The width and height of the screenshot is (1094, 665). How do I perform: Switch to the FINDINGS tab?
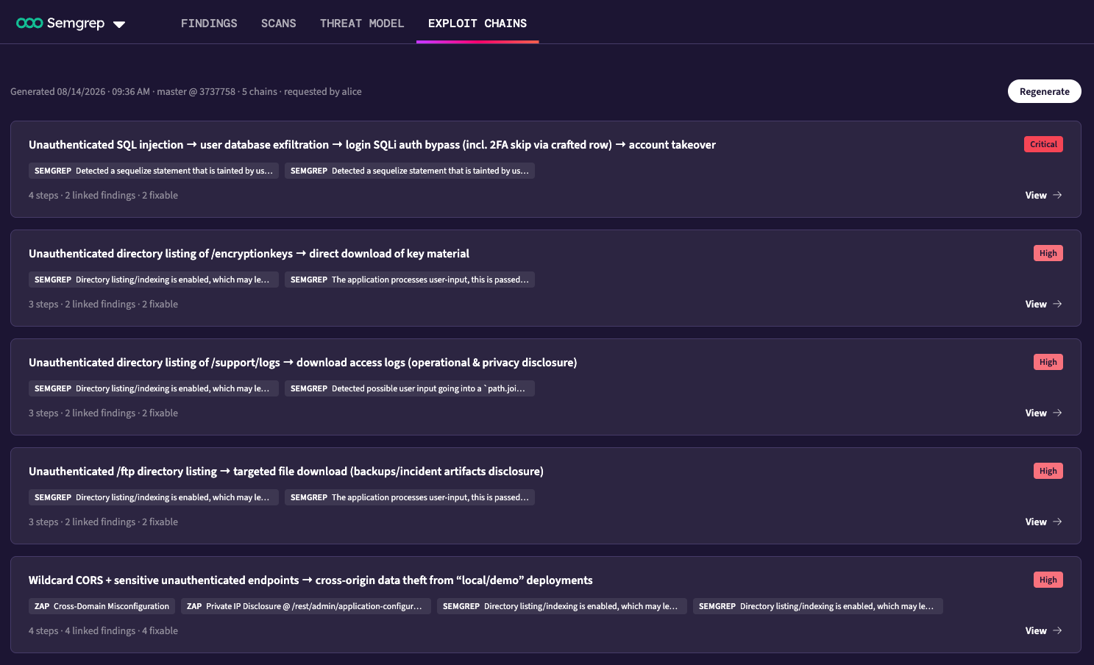[x=209, y=24]
